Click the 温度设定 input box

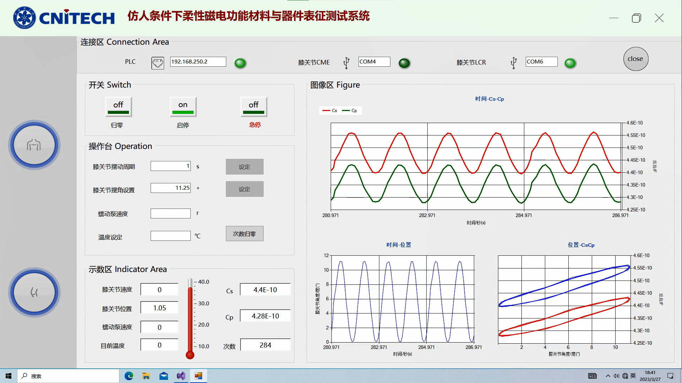pyautogui.click(x=170, y=236)
